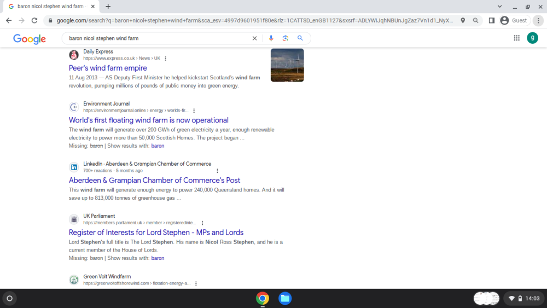Click the Daily Express express.co.uk URL
547x308 pixels.
[x=122, y=58]
